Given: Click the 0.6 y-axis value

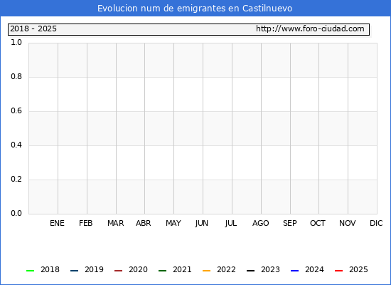Looking at the screenshot, I should pyautogui.click(x=16, y=110).
